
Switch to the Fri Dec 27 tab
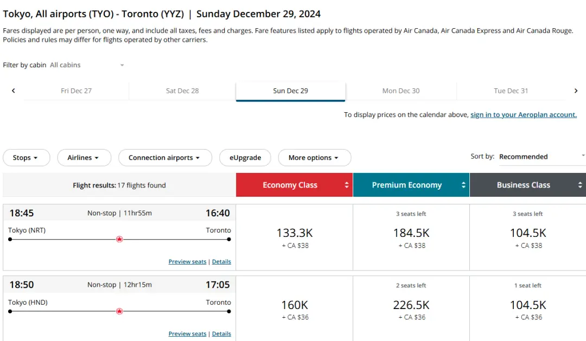click(76, 91)
